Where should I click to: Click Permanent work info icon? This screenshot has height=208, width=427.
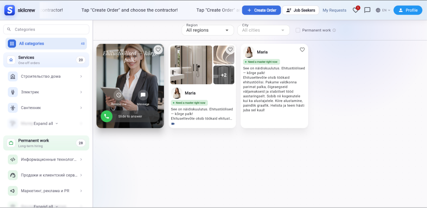334,30
